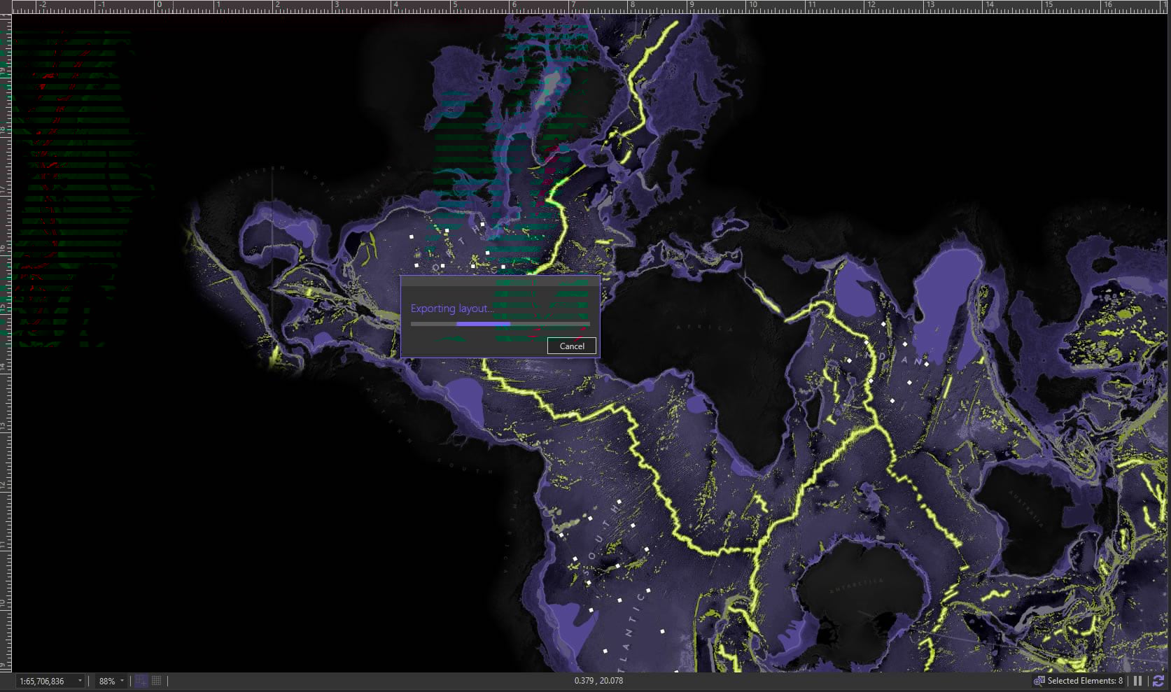This screenshot has height=692, width=1171.
Task: Click the export progress bar
Action: click(x=500, y=324)
